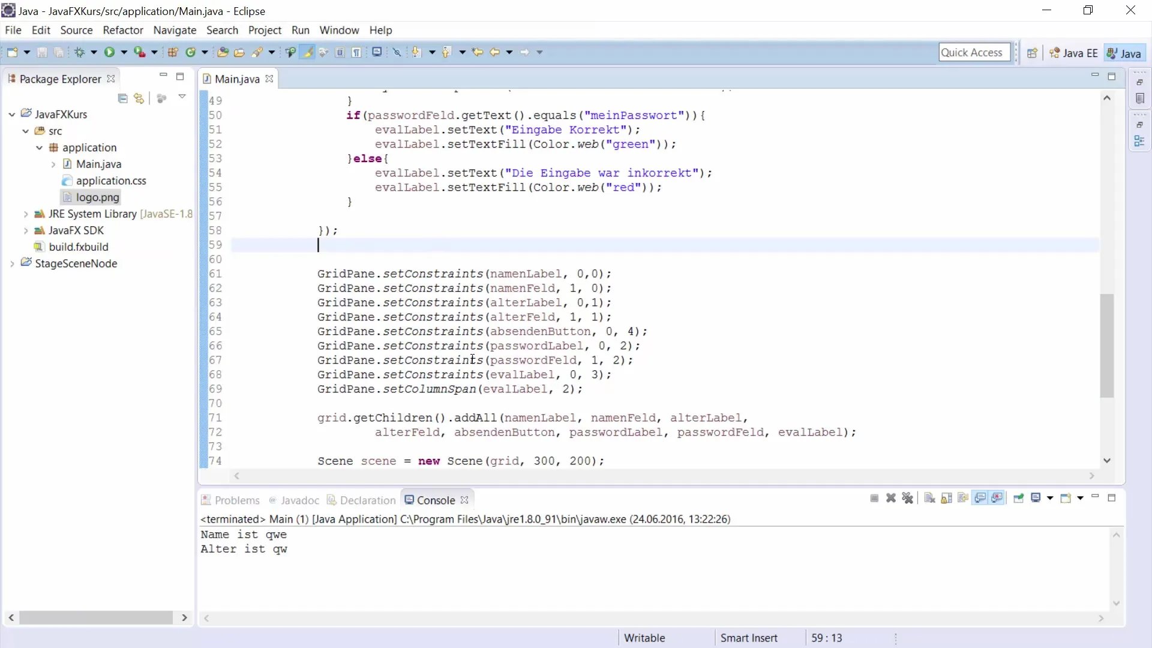The height and width of the screenshot is (648, 1152).
Task: Open the Back history dropdown arrow
Action: 509,52
